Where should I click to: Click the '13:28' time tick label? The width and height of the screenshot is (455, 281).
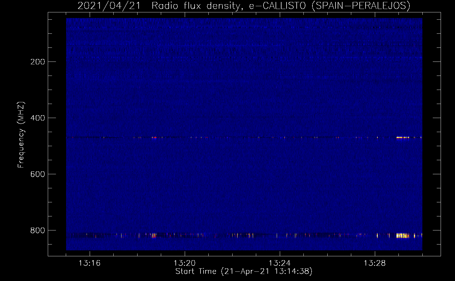pyautogui.click(x=375, y=263)
